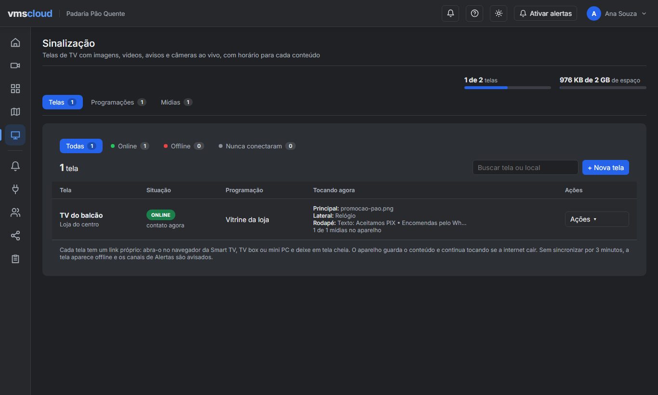658x395 pixels.
Task: Switch to the Programações tab
Action: point(118,102)
